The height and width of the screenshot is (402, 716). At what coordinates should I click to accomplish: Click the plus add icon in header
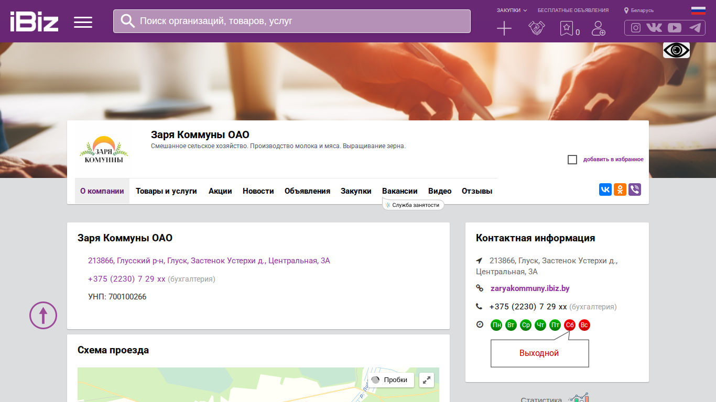[504, 28]
